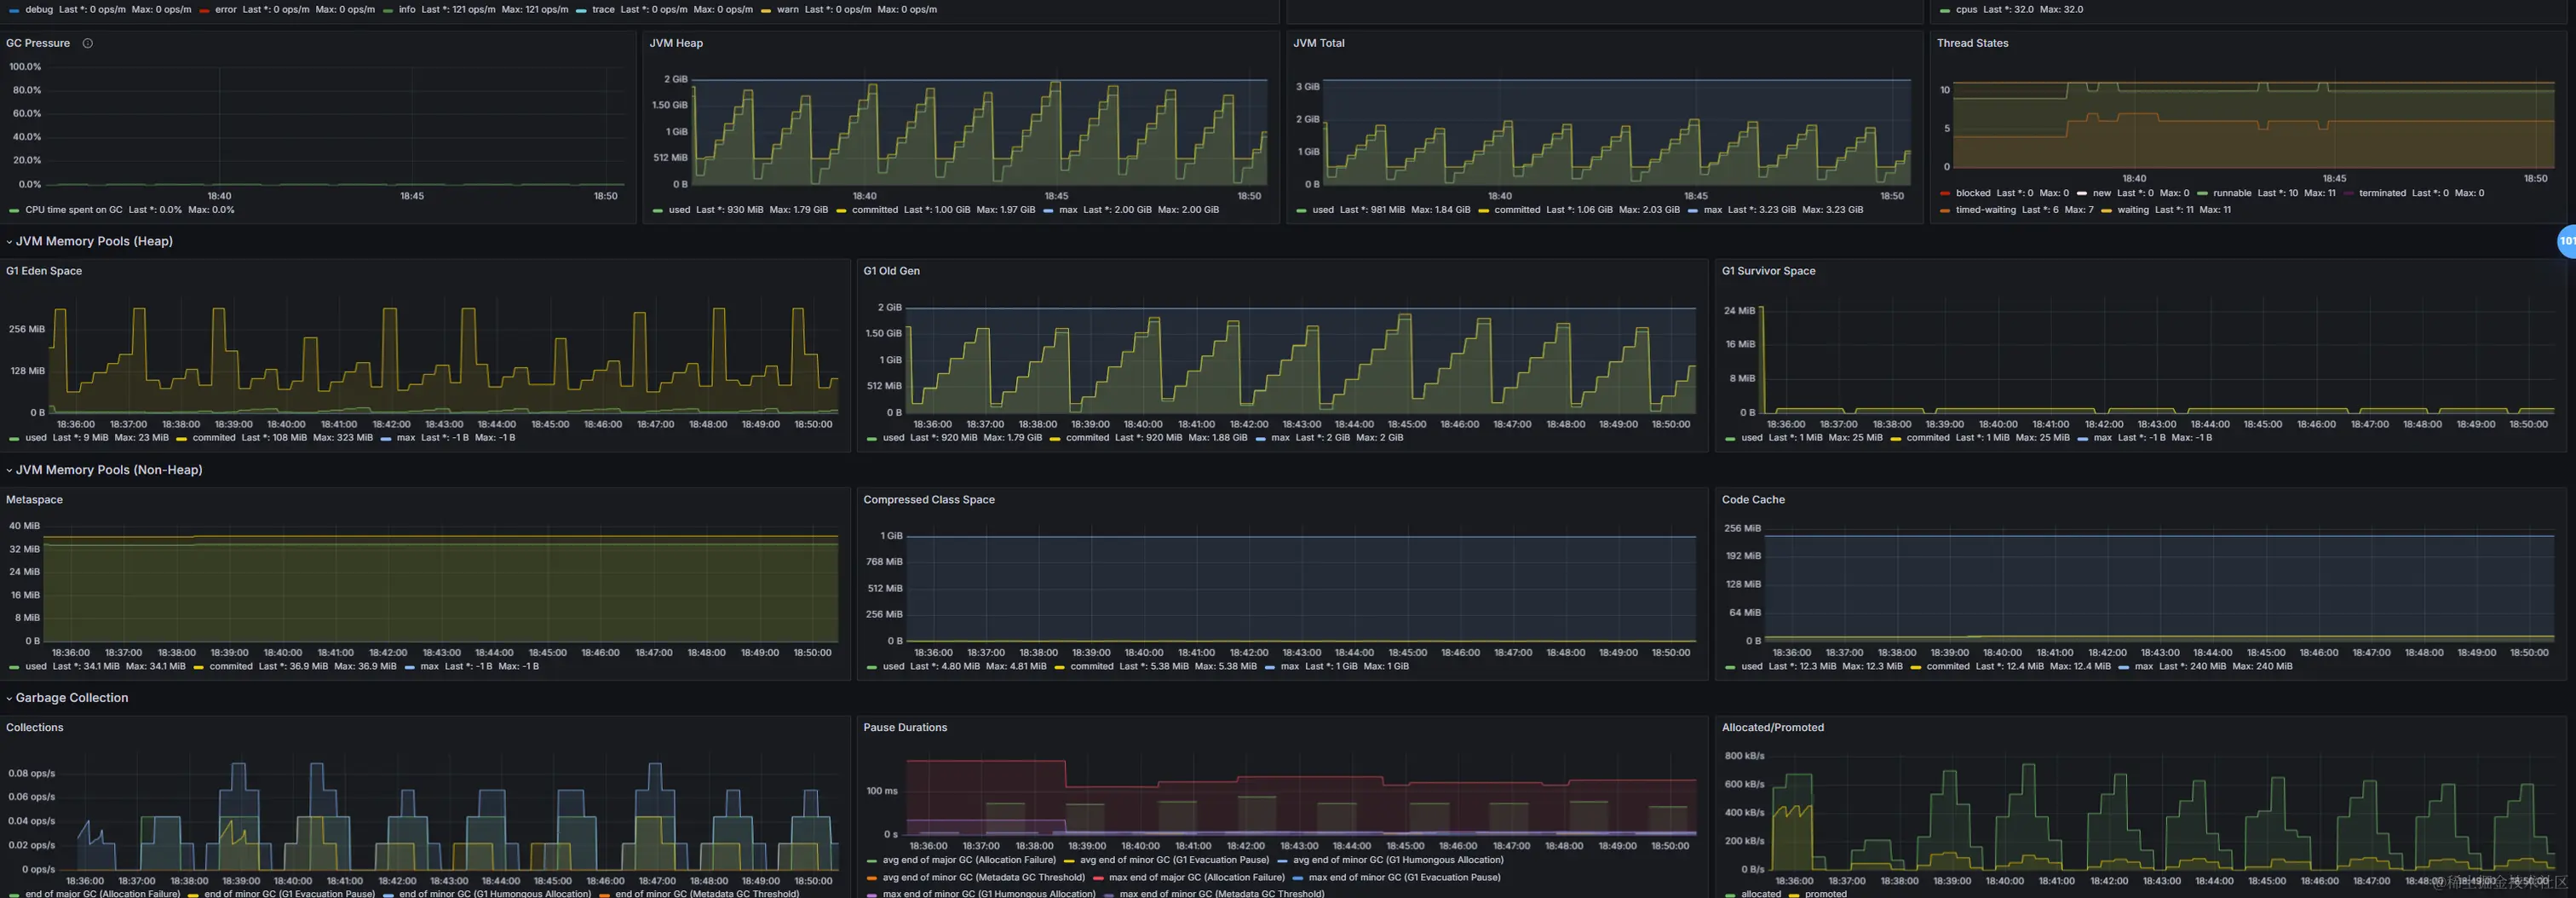Toggle max end of major GC (Allocation Failure)

click(x=1197, y=878)
